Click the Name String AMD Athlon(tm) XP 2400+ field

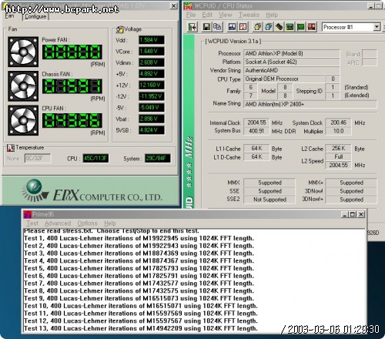click(x=310, y=104)
